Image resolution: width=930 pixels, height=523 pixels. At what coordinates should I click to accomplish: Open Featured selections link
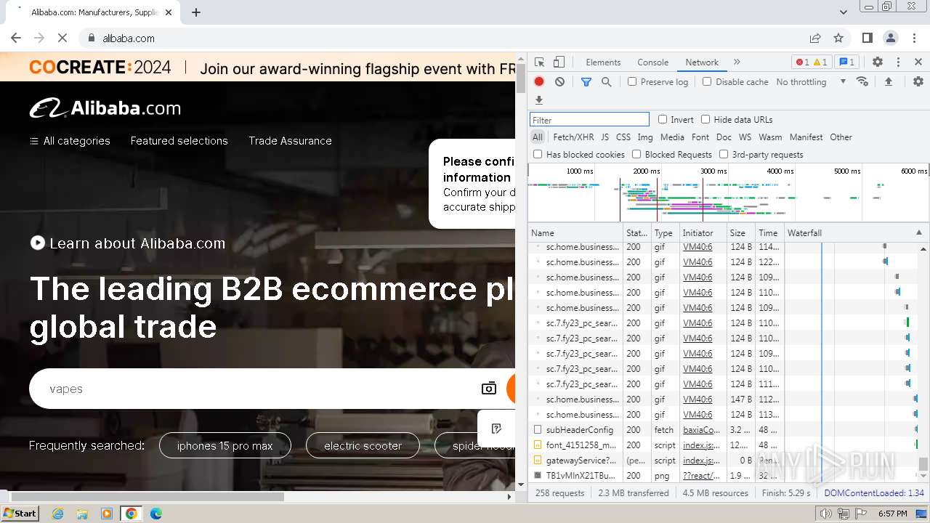pos(179,141)
